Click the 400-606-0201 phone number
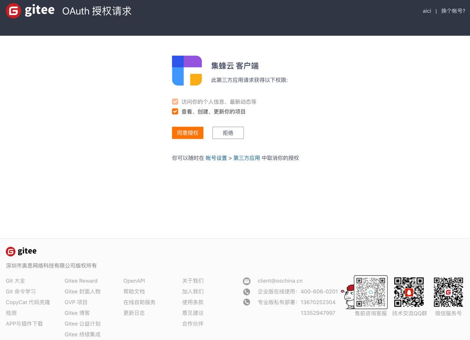The image size is (470, 340). pyautogui.click(x=319, y=292)
